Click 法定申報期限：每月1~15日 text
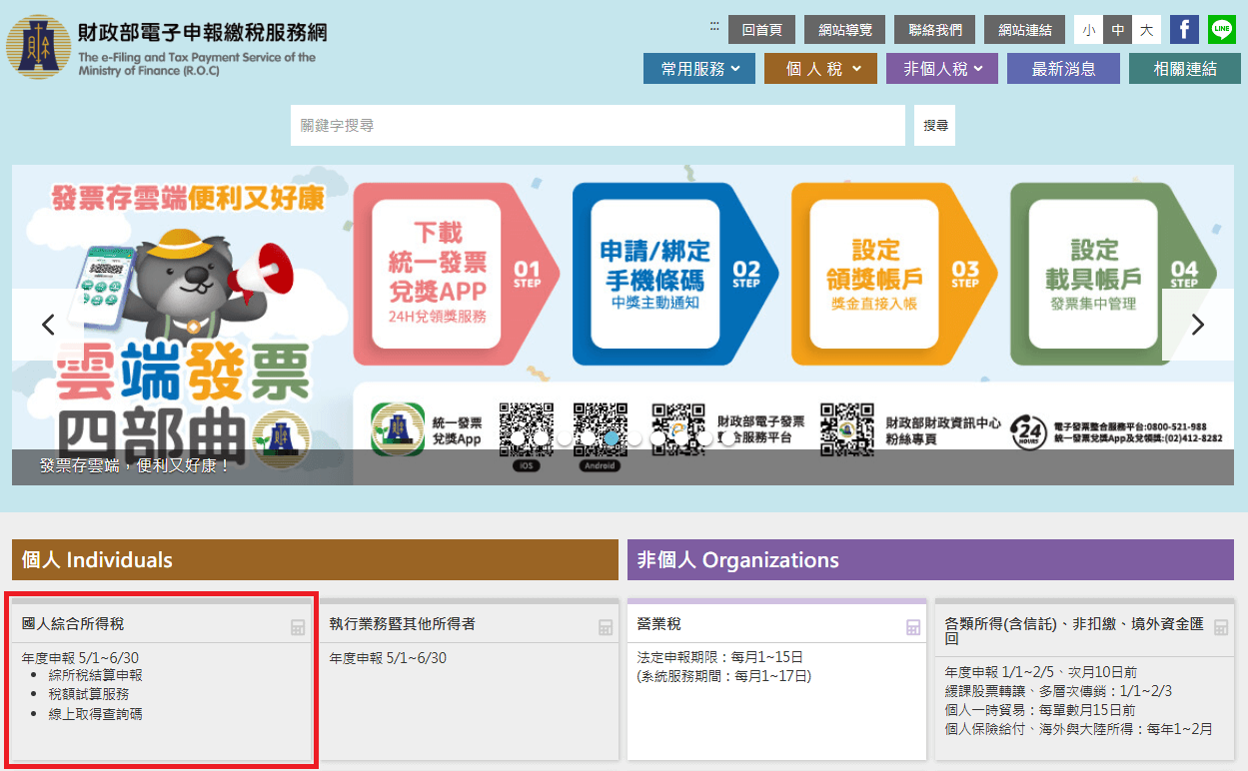Viewport: 1248px width, 771px height. pyautogui.click(x=720, y=657)
